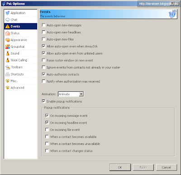
Task: Click the Status house icon
Action: click(x=8, y=33)
